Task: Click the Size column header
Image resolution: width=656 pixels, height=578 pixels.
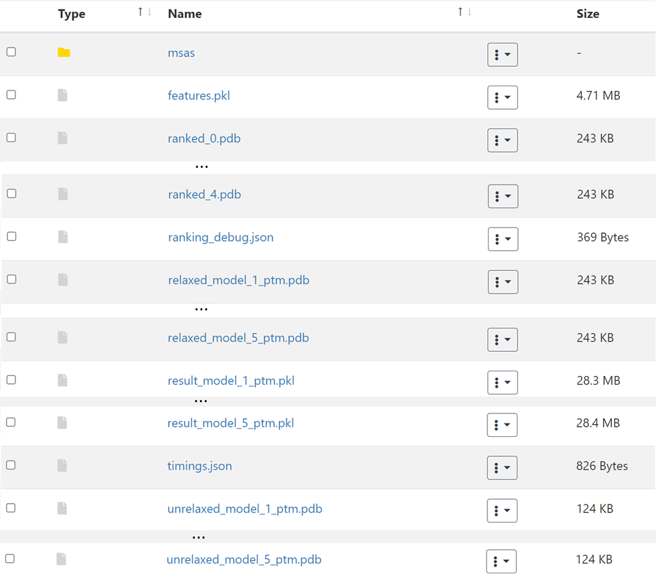Action: (588, 13)
